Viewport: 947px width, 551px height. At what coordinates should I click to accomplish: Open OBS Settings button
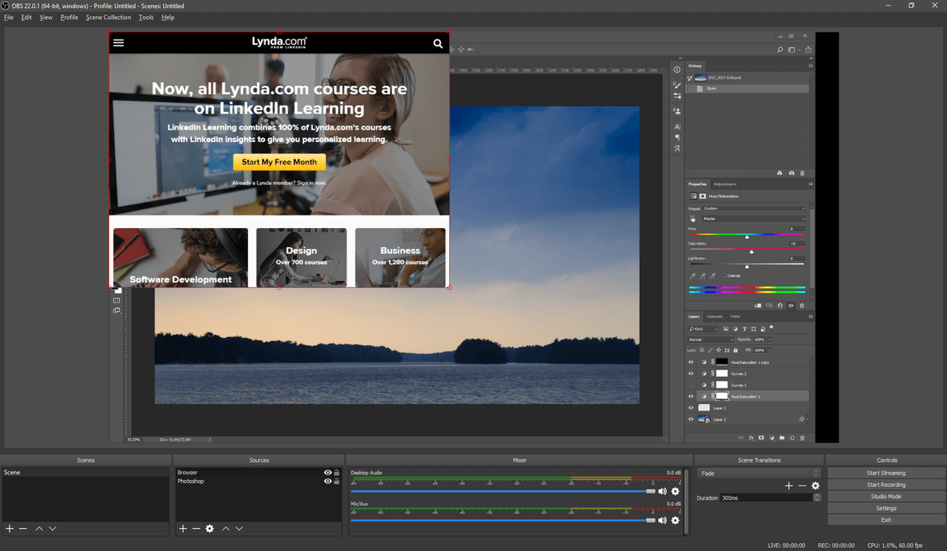pyautogui.click(x=886, y=508)
